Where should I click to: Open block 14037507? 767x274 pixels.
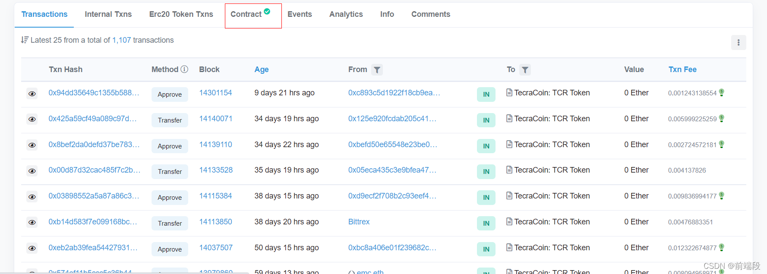click(x=216, y=248)
